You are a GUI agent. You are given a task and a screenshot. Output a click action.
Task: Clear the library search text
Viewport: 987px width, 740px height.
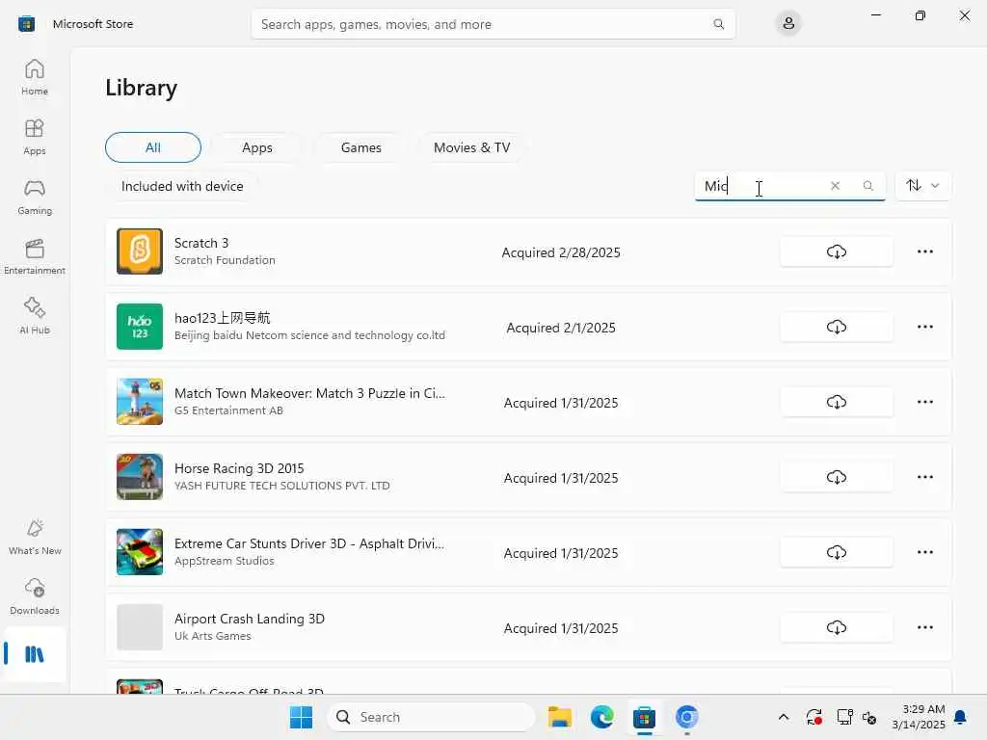(x=835, y=186)
